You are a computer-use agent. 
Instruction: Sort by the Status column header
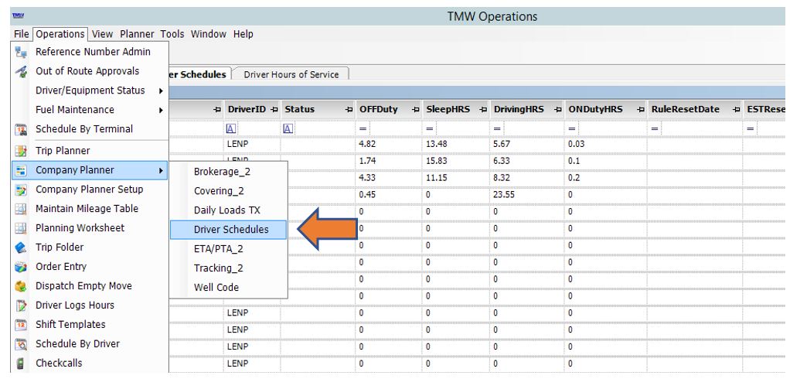[x=299, y=109]
